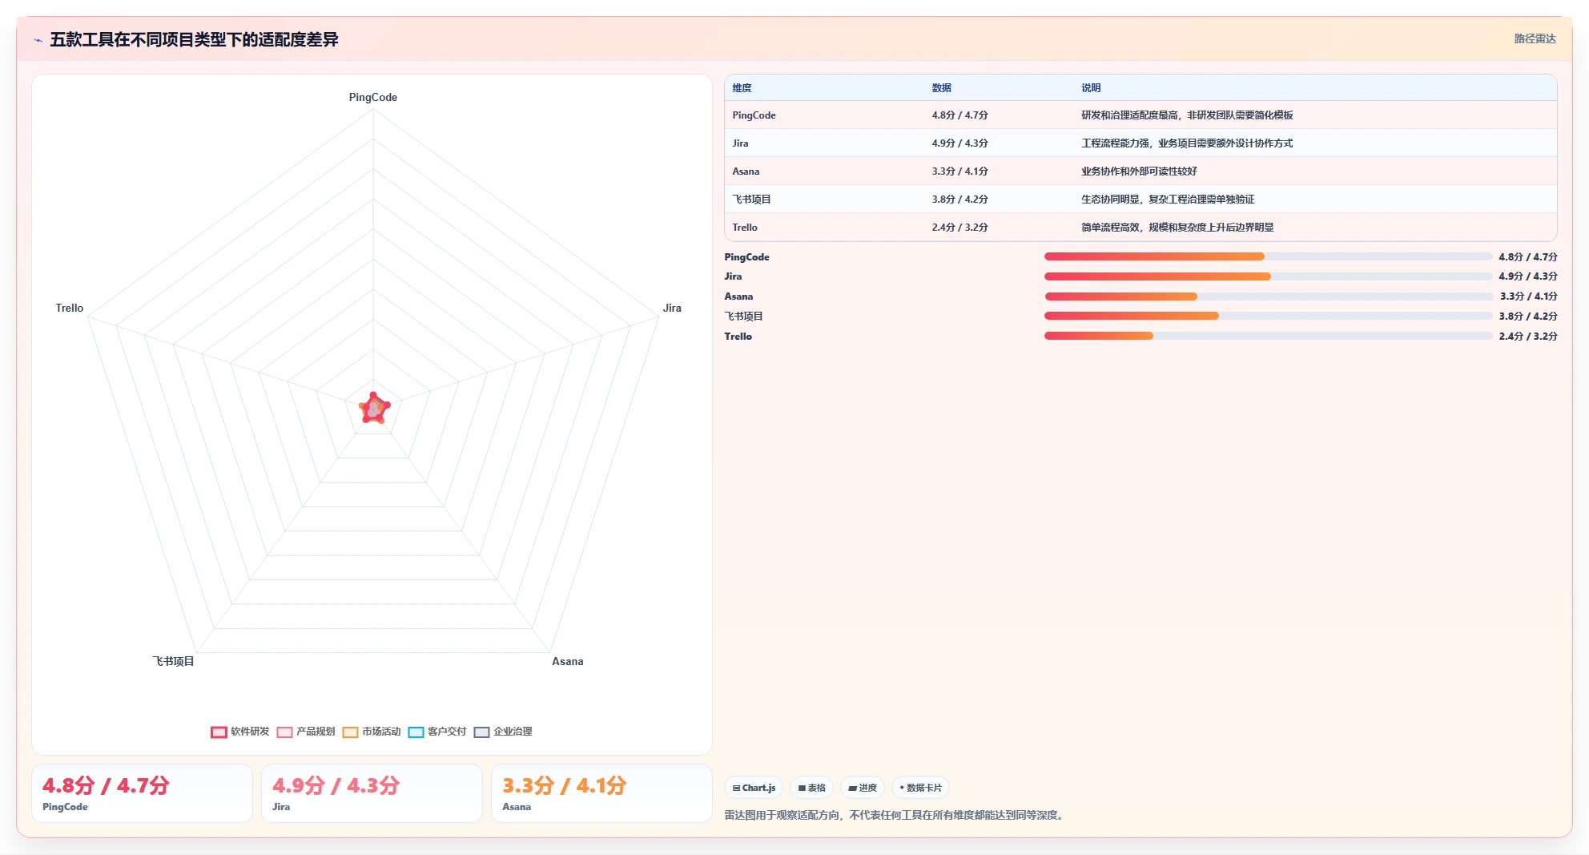
Task: Click the 飞书项目 progress bar
Action: [x=1268, y=316]
